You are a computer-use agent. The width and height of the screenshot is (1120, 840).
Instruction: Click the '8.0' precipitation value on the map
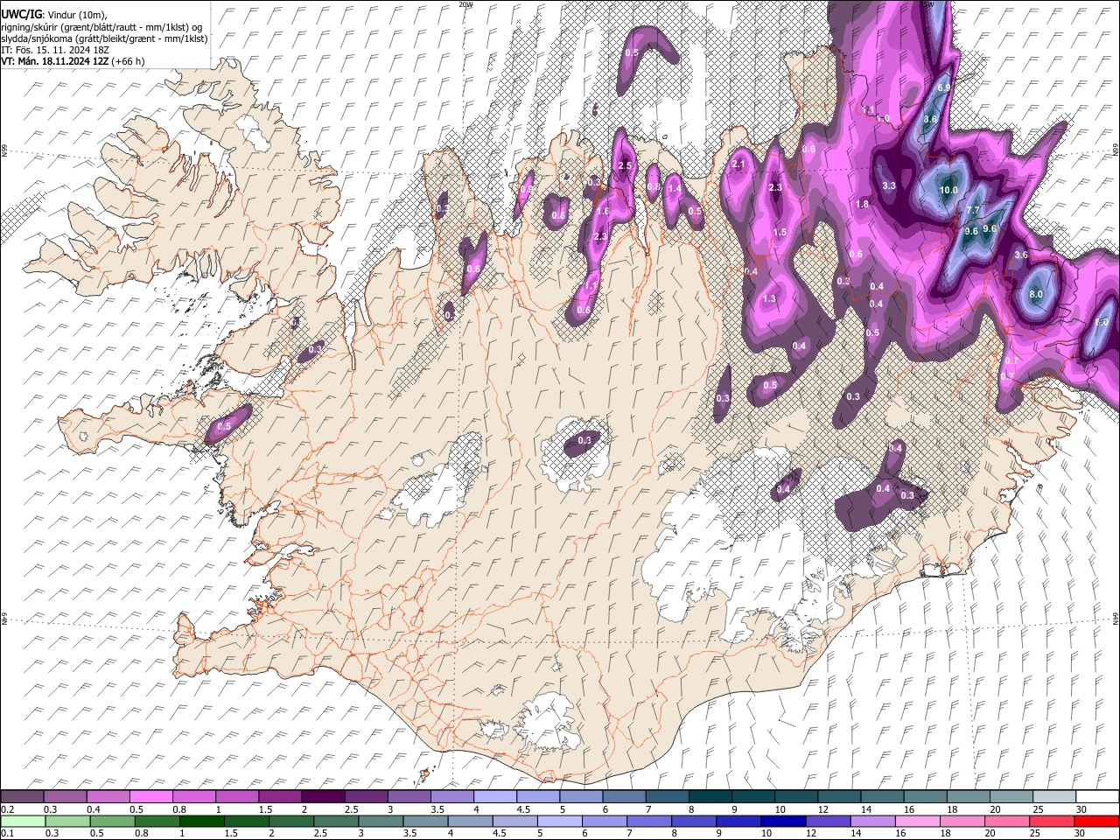click(1036, 294)
